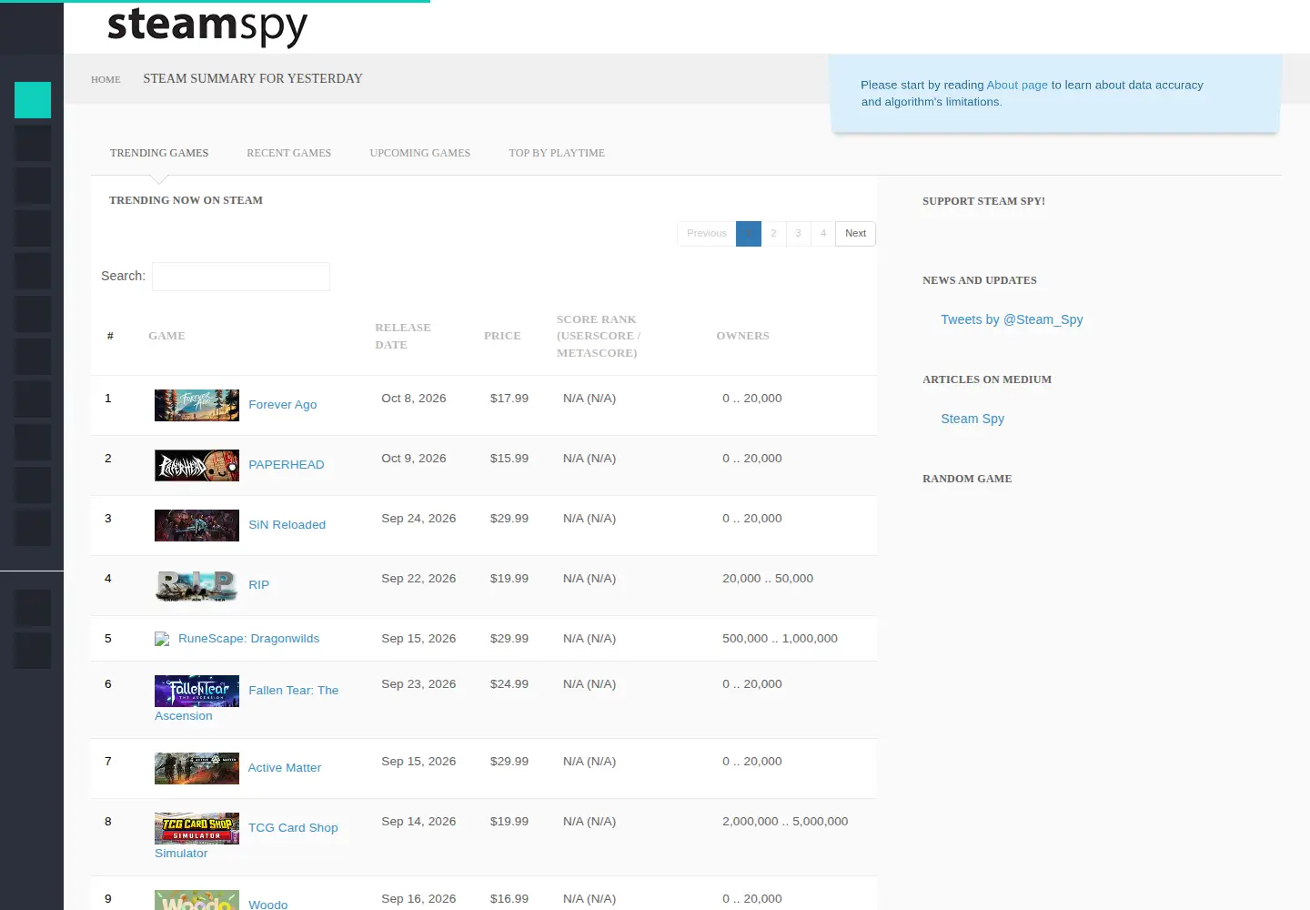Sort table by Score Rank header

(599, 336)
